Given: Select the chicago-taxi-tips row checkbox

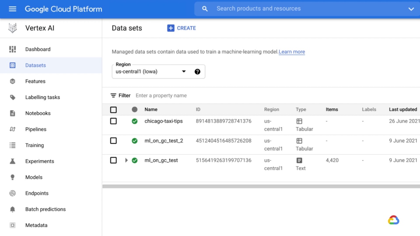Looking at the screenshot, I should click(113, 121).
